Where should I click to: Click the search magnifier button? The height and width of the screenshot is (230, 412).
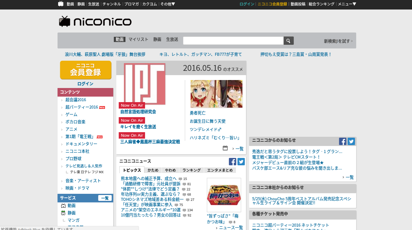pos(289,41)
